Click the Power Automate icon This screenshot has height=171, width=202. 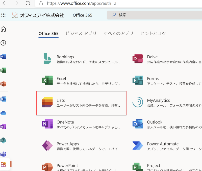tap(138, 145)
